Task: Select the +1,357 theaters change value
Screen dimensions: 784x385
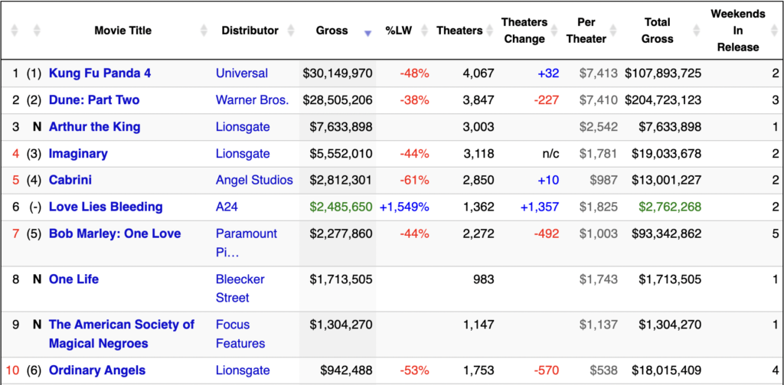Action: point(540,207)
